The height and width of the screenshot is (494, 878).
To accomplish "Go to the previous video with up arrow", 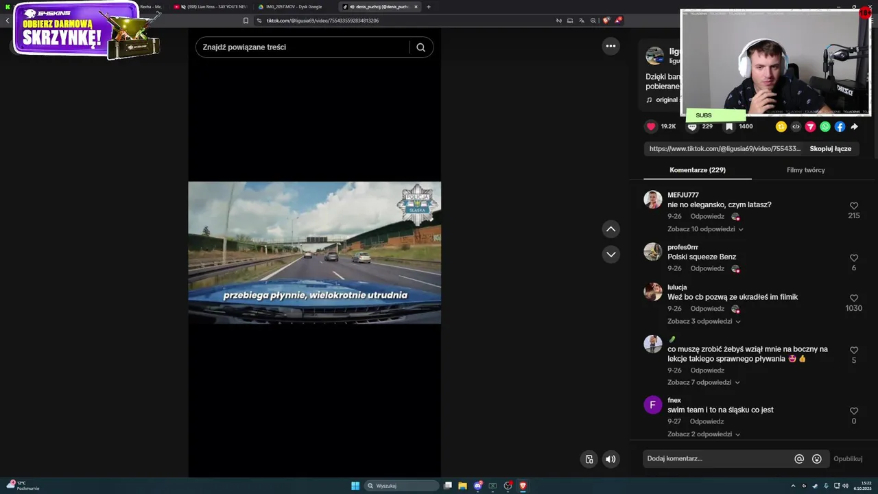I will 610,229.
